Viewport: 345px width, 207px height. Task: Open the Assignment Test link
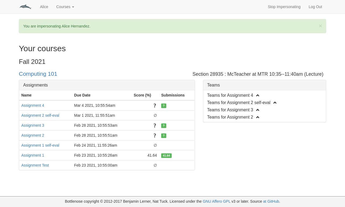click(x=35, y=165)
